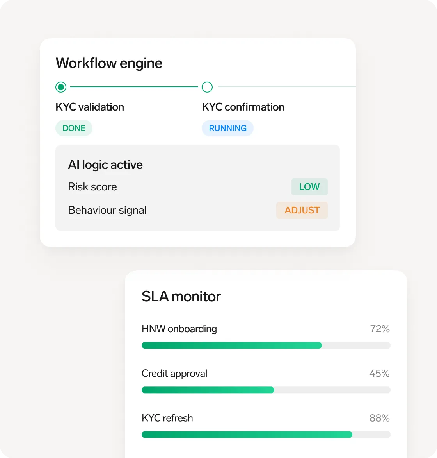Click the RUNNING status badge
This screenshot has height=458, width=437.
pos(227,128)
